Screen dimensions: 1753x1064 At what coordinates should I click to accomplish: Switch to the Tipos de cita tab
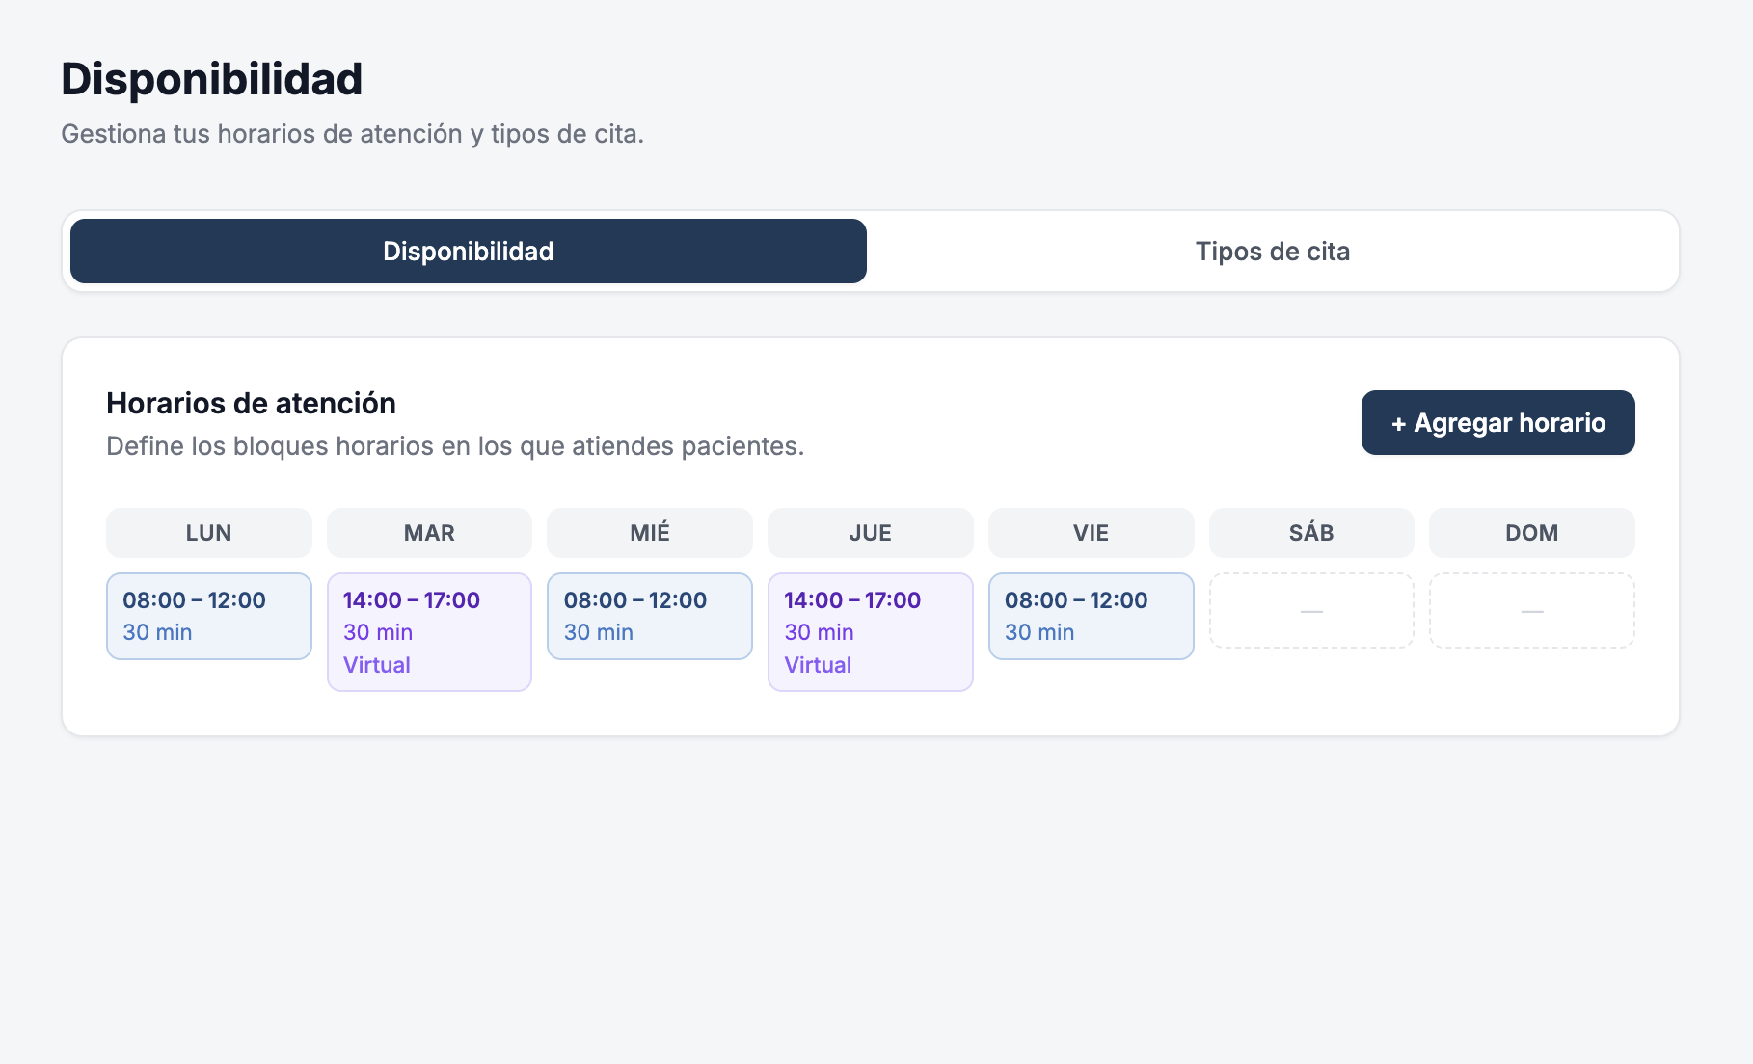tap(1274, 251)
